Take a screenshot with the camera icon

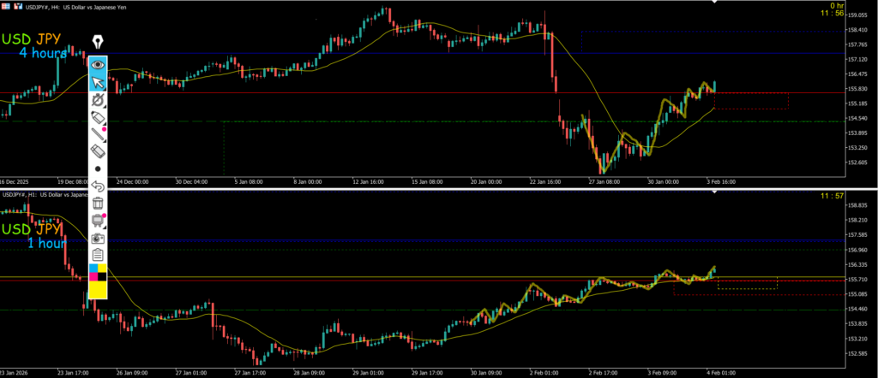(x=98, y=238)
